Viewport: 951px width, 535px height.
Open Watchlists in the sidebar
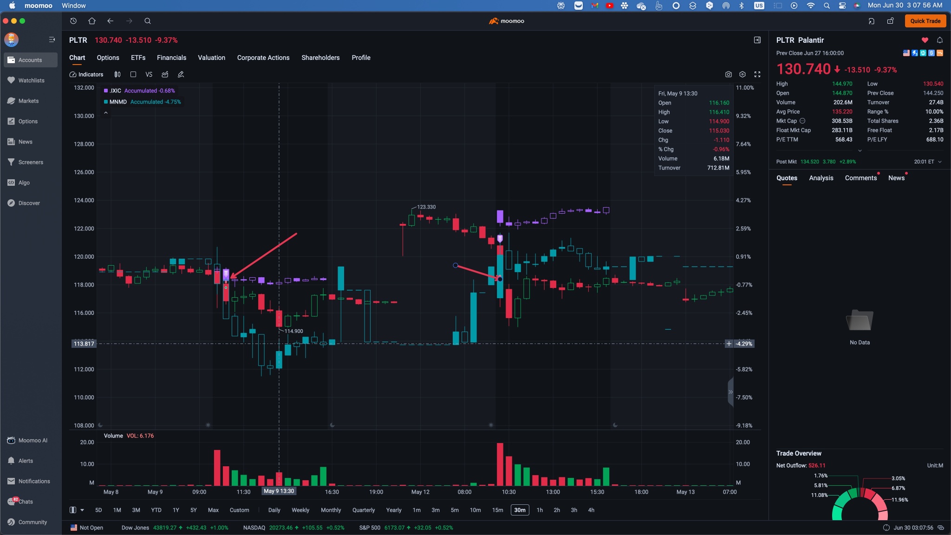[x=31, y=80]
